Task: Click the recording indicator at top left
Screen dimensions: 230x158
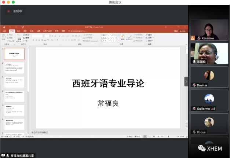Action: point(15,11)
